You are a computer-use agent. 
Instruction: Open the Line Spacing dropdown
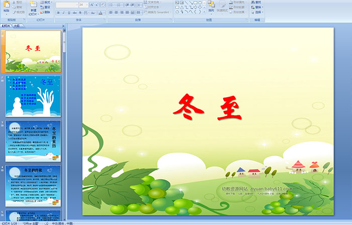(139, 5)
